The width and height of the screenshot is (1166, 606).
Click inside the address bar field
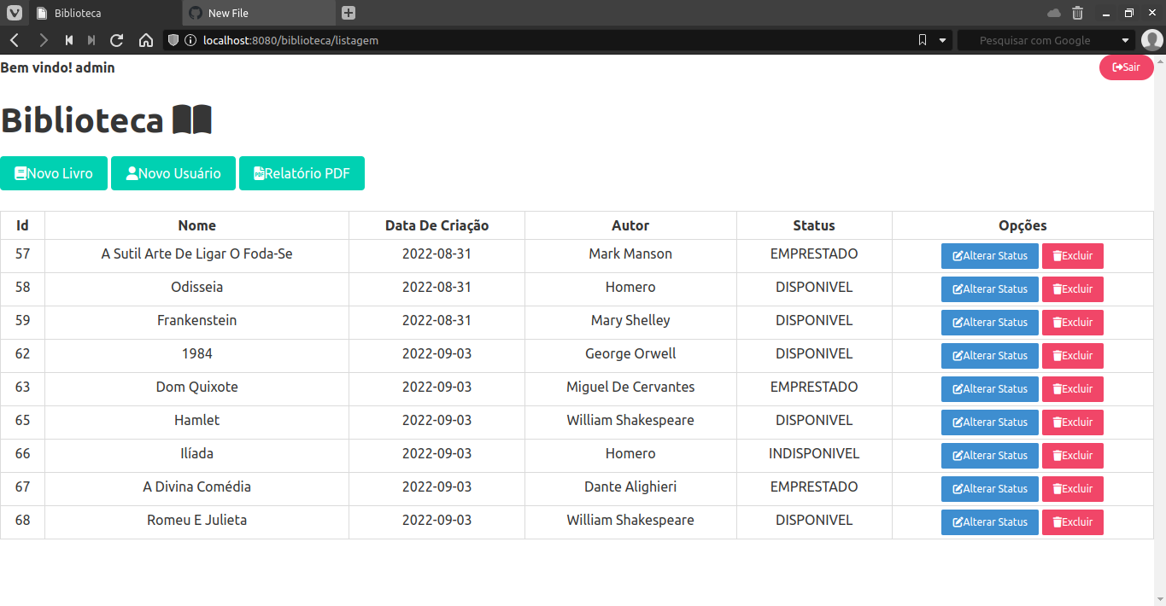[427, 39]
